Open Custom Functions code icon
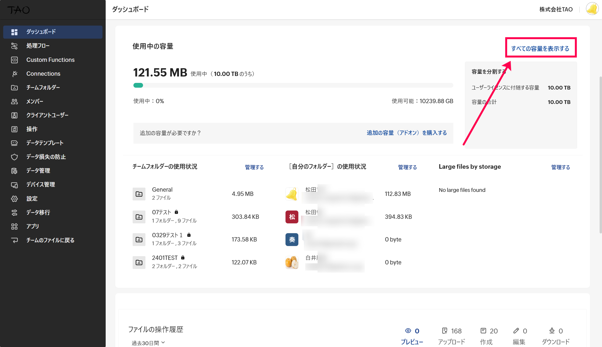The image size is (602, 347). (14, 60)
